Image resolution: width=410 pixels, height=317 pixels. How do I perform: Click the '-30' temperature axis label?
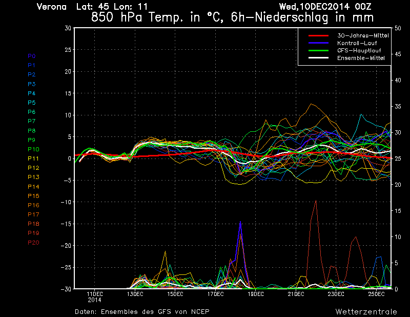[66, 289]
